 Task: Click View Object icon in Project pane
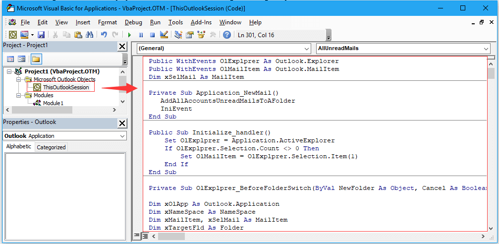click(x=22, y=59)
